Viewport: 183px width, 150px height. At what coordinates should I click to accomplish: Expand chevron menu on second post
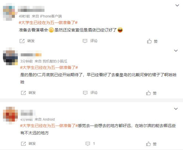(176, 51)
